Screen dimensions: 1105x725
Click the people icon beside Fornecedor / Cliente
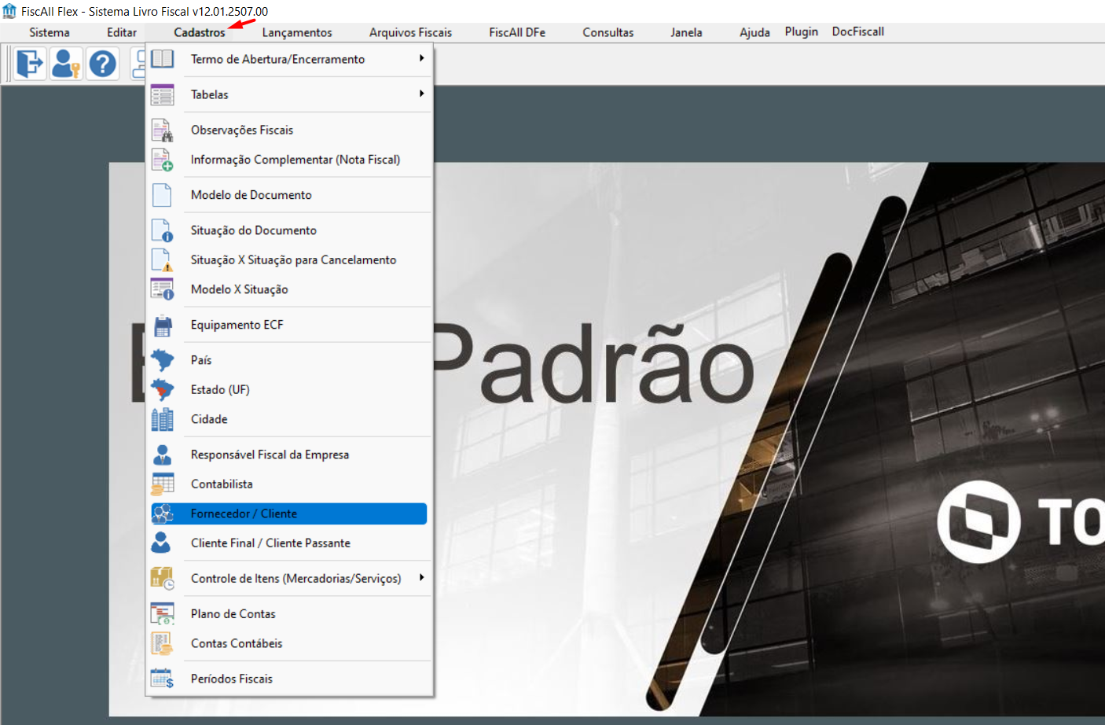point(163,513)
